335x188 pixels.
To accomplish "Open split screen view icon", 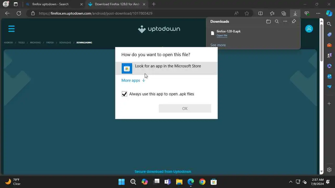I will [x=261, y=13].
